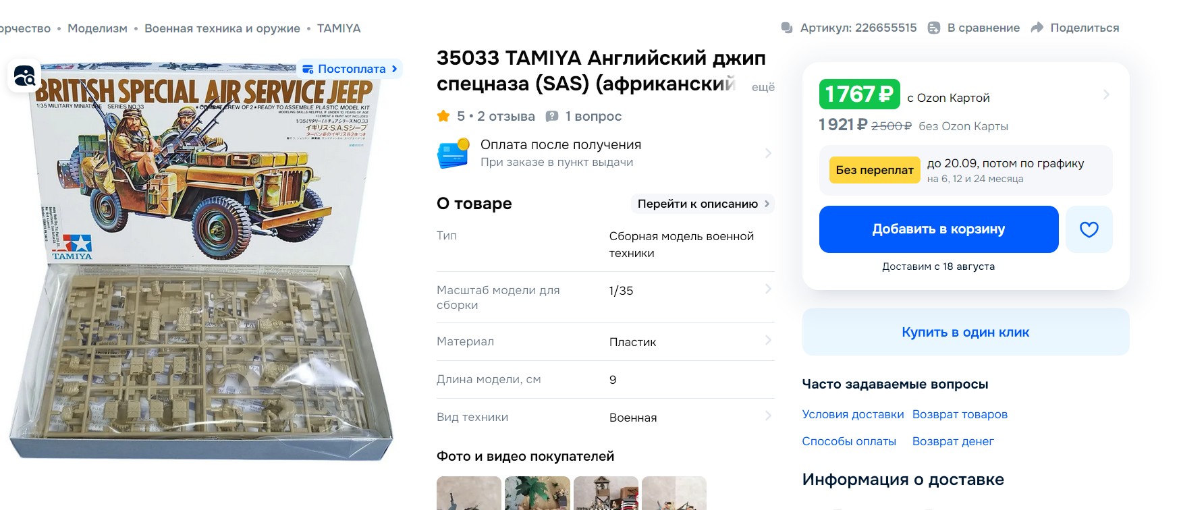Expand full product title with ещё
This screenshot has width=1179, height=510.
pos(763,87)
